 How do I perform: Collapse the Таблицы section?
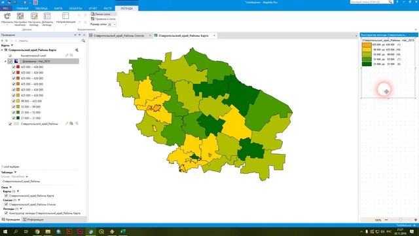click(15, 172)
